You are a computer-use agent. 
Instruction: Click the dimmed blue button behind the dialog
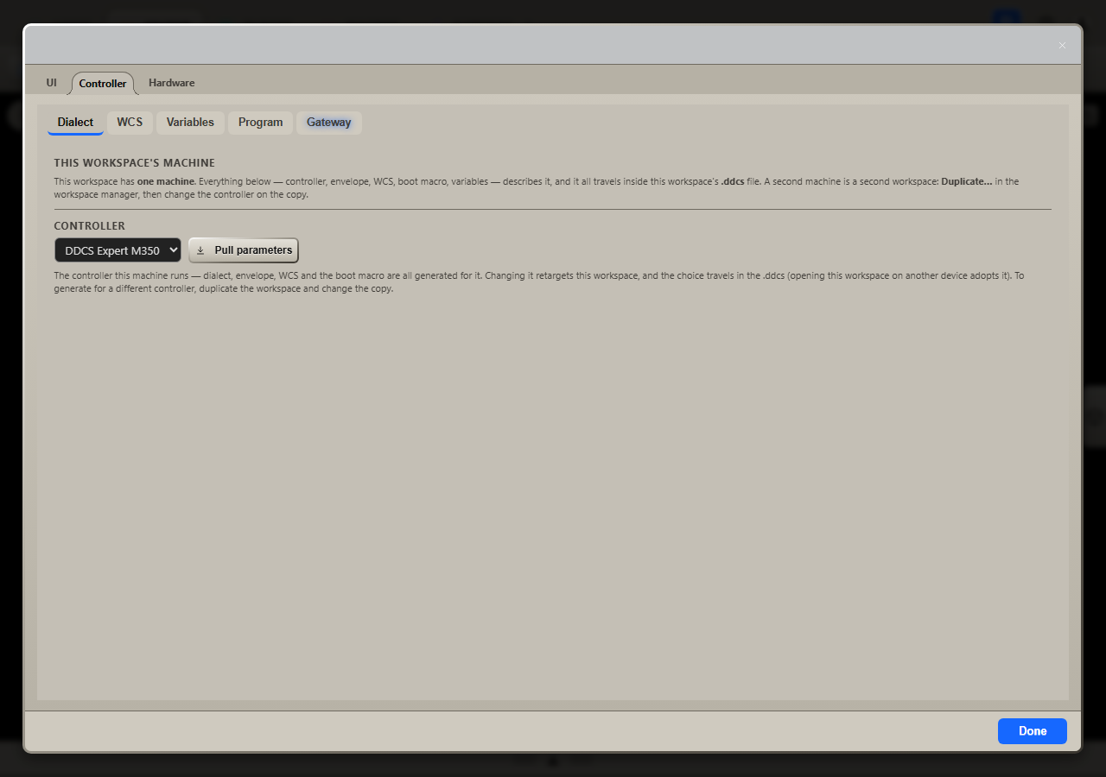tap(1005, 17)
